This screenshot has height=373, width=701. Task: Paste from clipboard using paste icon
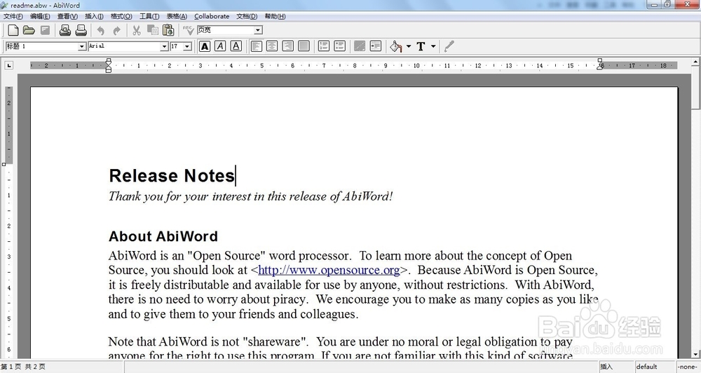(168, 30)
